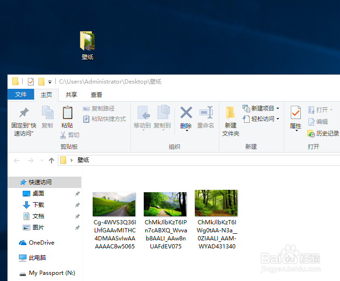Image resolution: width=340 pixels, height=281 pixels.
Task: Click the 删除 X icon
Action: pos(186,112)
